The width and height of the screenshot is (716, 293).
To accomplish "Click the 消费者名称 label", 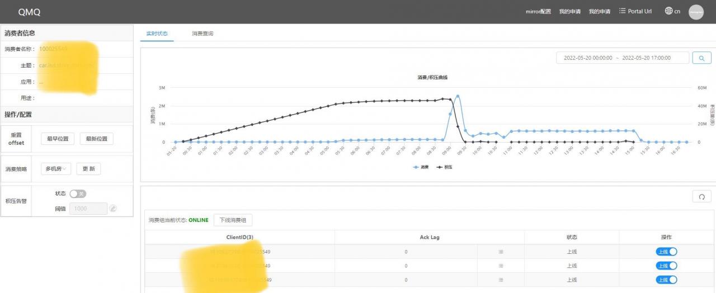I will coord(20,49).
